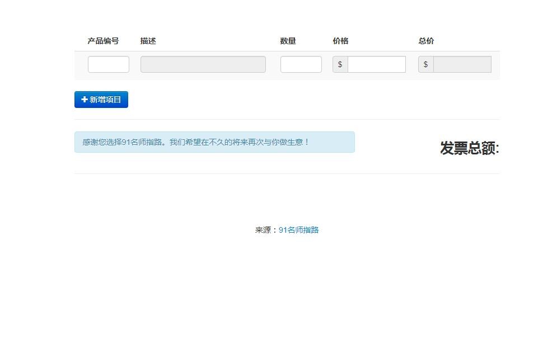Screen dimensions: 557x358
Task: Click the 总价 column header
Action: [x=426, y=41]
